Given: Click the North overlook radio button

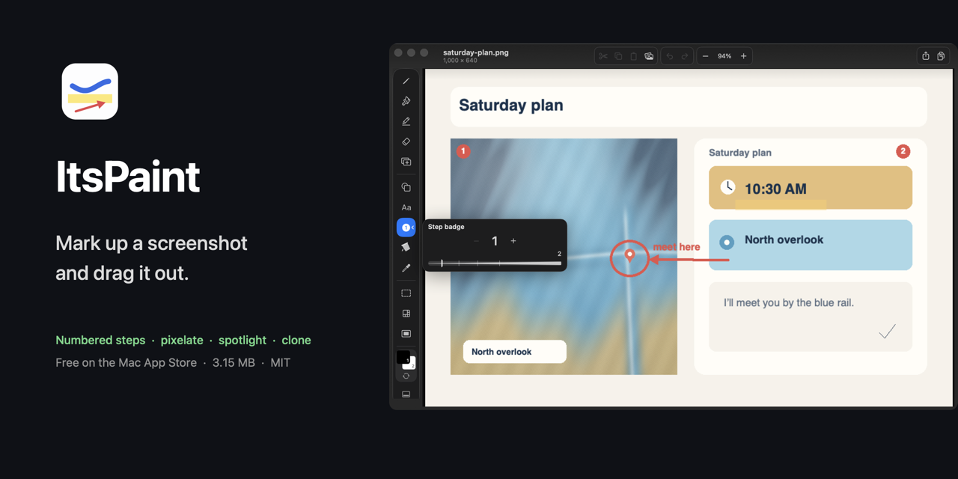Looking at the screenshot, I should pos(727,242).
